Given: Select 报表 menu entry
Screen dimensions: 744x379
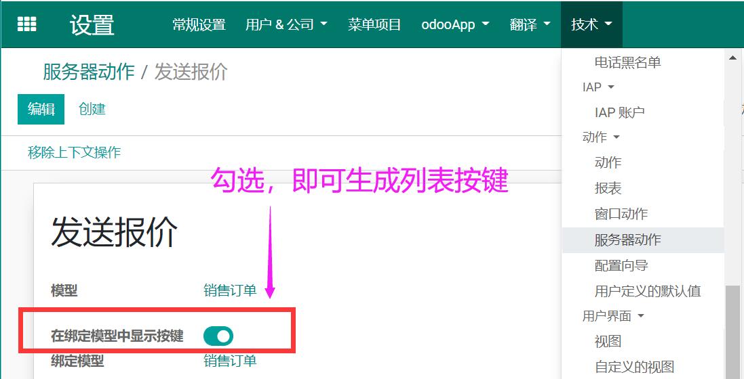Looking at the screenshot, I should [608, 188].
